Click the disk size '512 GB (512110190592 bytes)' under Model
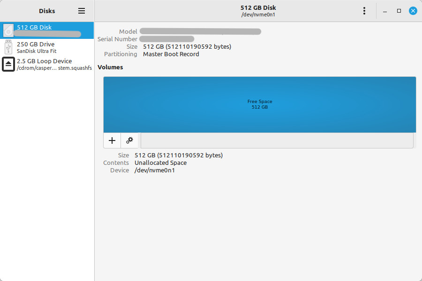Viewport: 422px width, 281px height. (187, 46)
